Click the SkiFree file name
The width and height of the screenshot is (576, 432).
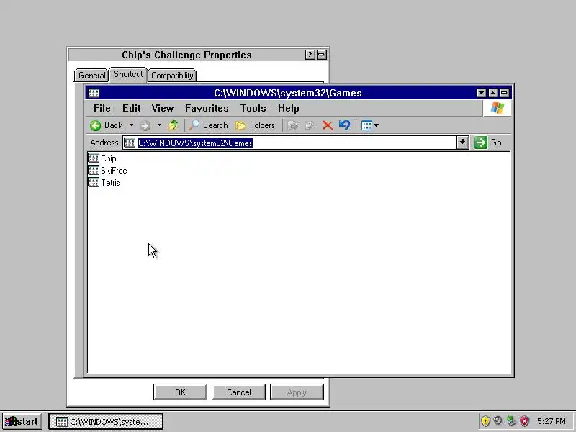tap(114, 171)
